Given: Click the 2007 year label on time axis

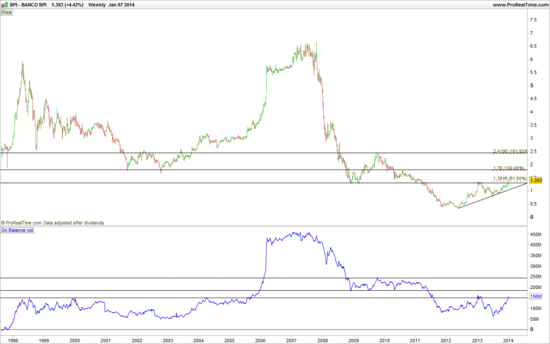Looking at the screenshot, I should coord(291,340).
